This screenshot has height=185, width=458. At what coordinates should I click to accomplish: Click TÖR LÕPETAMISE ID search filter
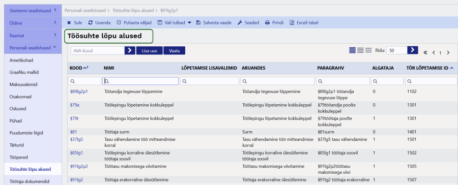[431, 81]
